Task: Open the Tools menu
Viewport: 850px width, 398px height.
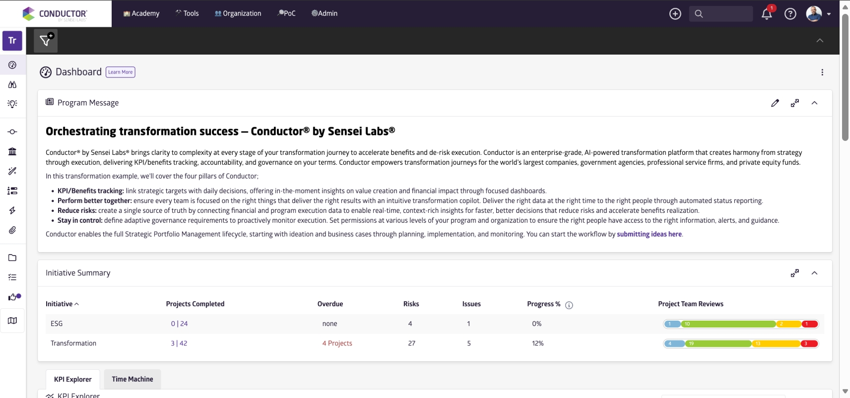Action: (187, 13)
